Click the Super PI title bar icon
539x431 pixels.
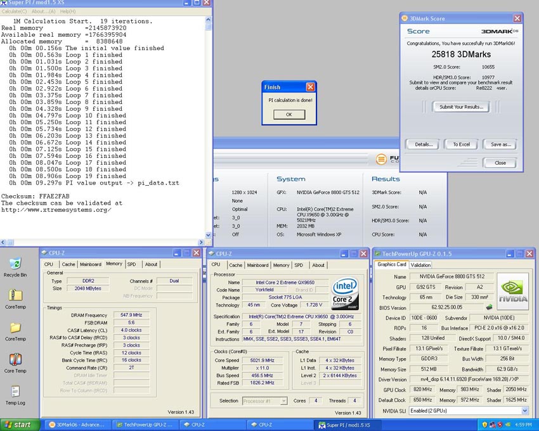(x=3, y=3)
